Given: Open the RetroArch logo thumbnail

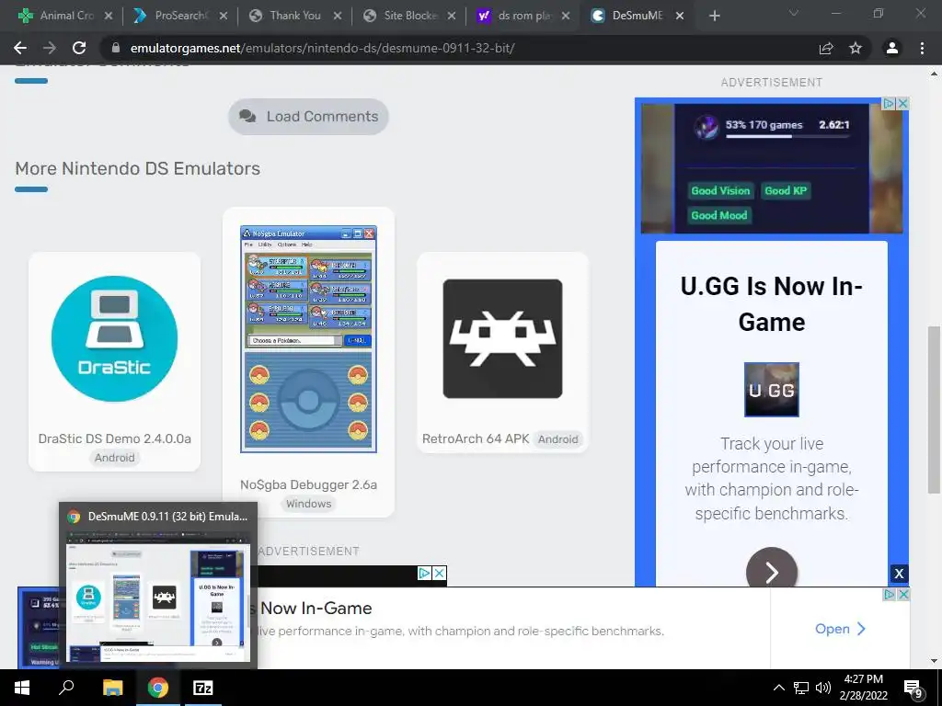Looking at the screenshot, I should tap(502, 338).
